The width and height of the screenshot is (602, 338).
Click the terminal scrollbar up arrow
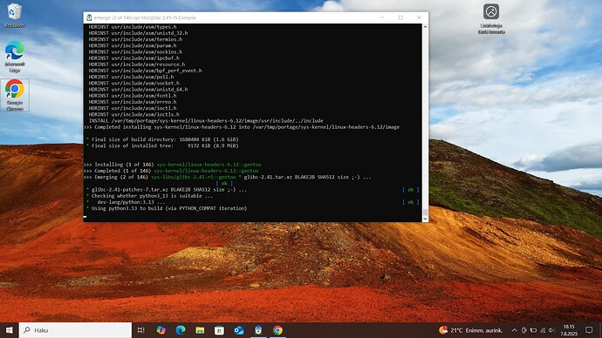(x=425, y=27)
